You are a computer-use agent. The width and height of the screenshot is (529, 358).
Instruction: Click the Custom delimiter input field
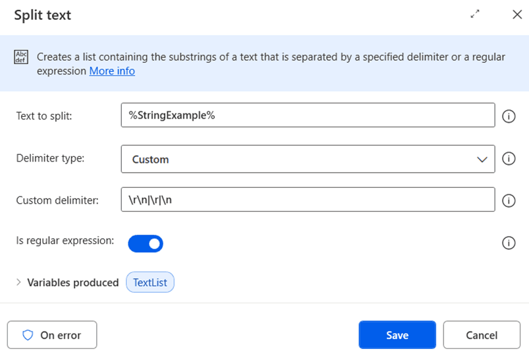tap(308, 200)
